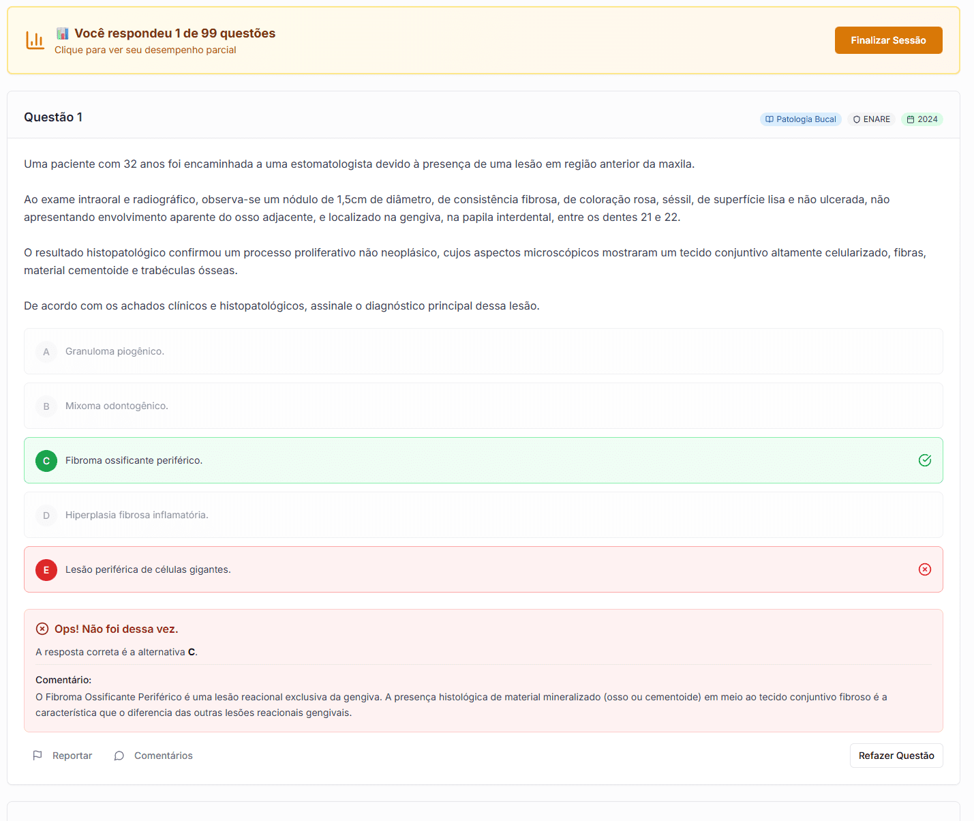Screen dimensions: 974x821
Task: Click the flag icon next to Reportar
Action: click(x=37, y=756)
